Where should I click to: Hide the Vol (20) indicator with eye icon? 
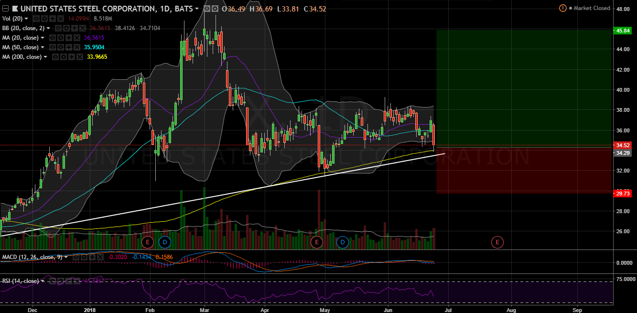pyautogui.click(x=36, y=19)
